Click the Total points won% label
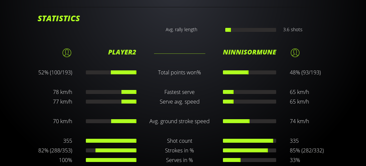366x166 pixels. coord(179,72)
